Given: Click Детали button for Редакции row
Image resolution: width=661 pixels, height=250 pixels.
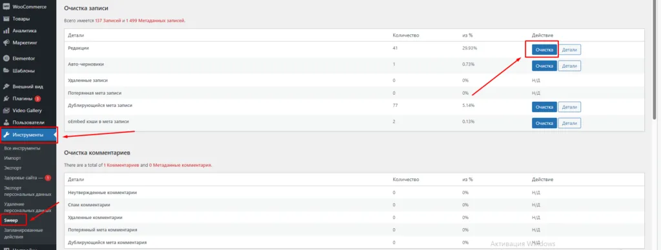Looking at the screenshot, I should [x=569, y=50].
